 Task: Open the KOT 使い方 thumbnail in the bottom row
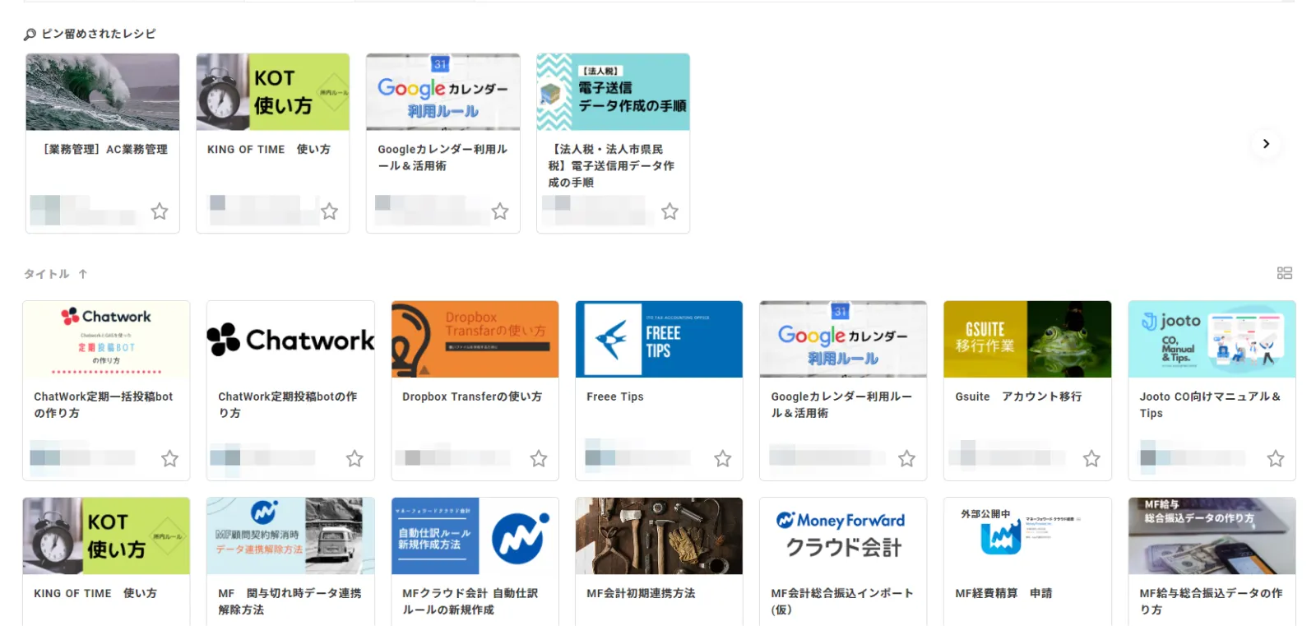106,536
